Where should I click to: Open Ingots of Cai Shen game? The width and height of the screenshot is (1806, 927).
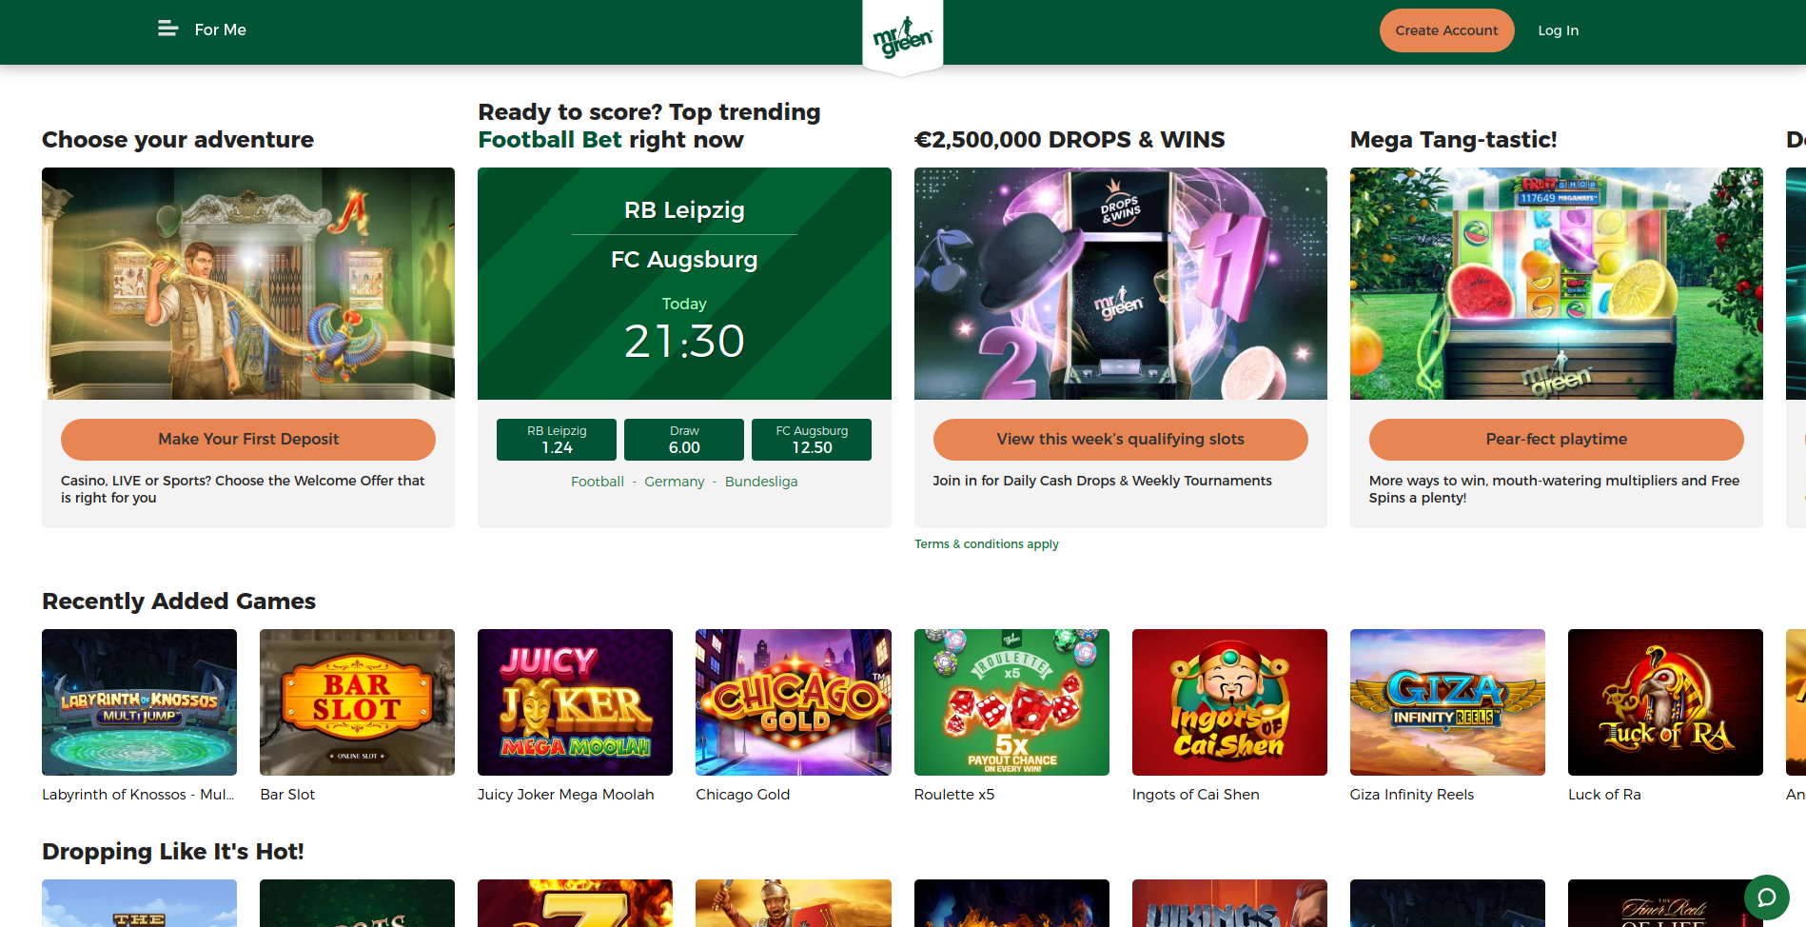click(1229, 702)
